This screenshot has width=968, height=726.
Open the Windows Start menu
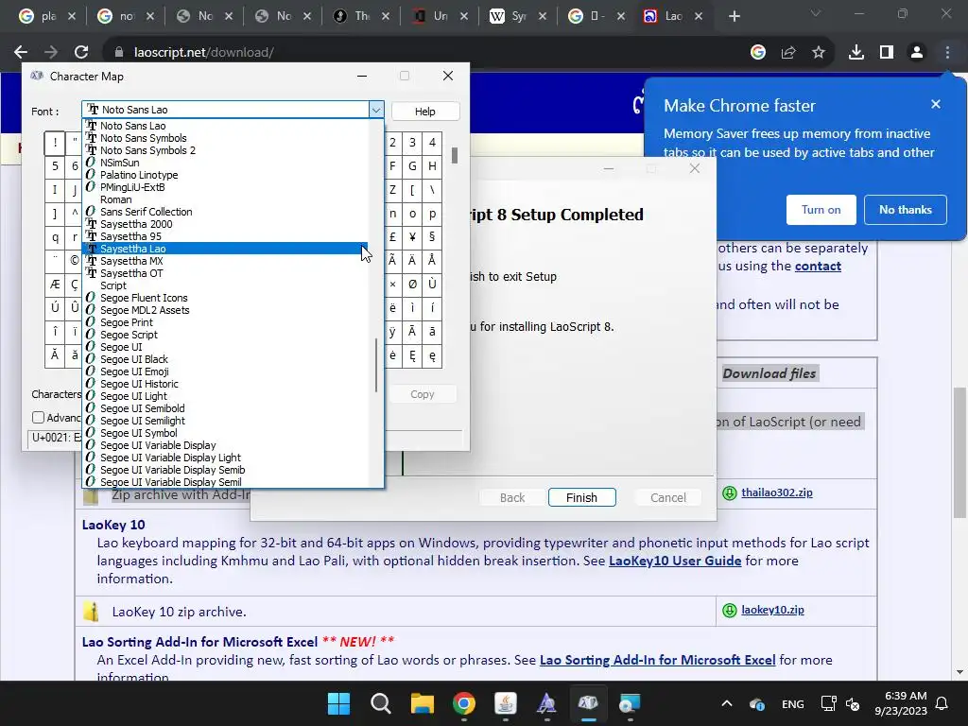pyautogui.click(x=338, y=703)
